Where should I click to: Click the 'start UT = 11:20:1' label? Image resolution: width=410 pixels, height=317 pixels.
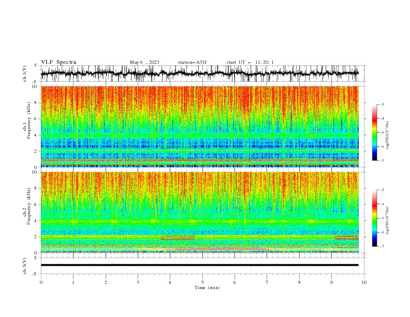(250, 62)
